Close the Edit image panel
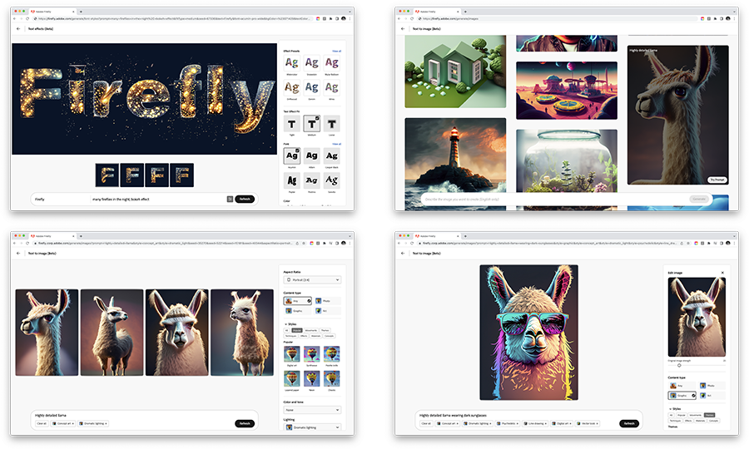749x449 pixels. [722, 273]
